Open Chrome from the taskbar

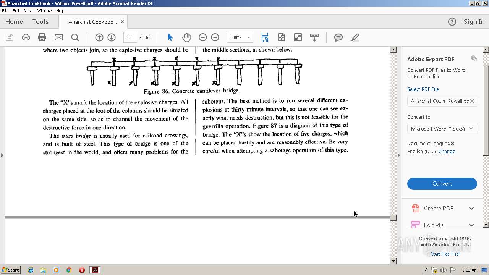69,270
